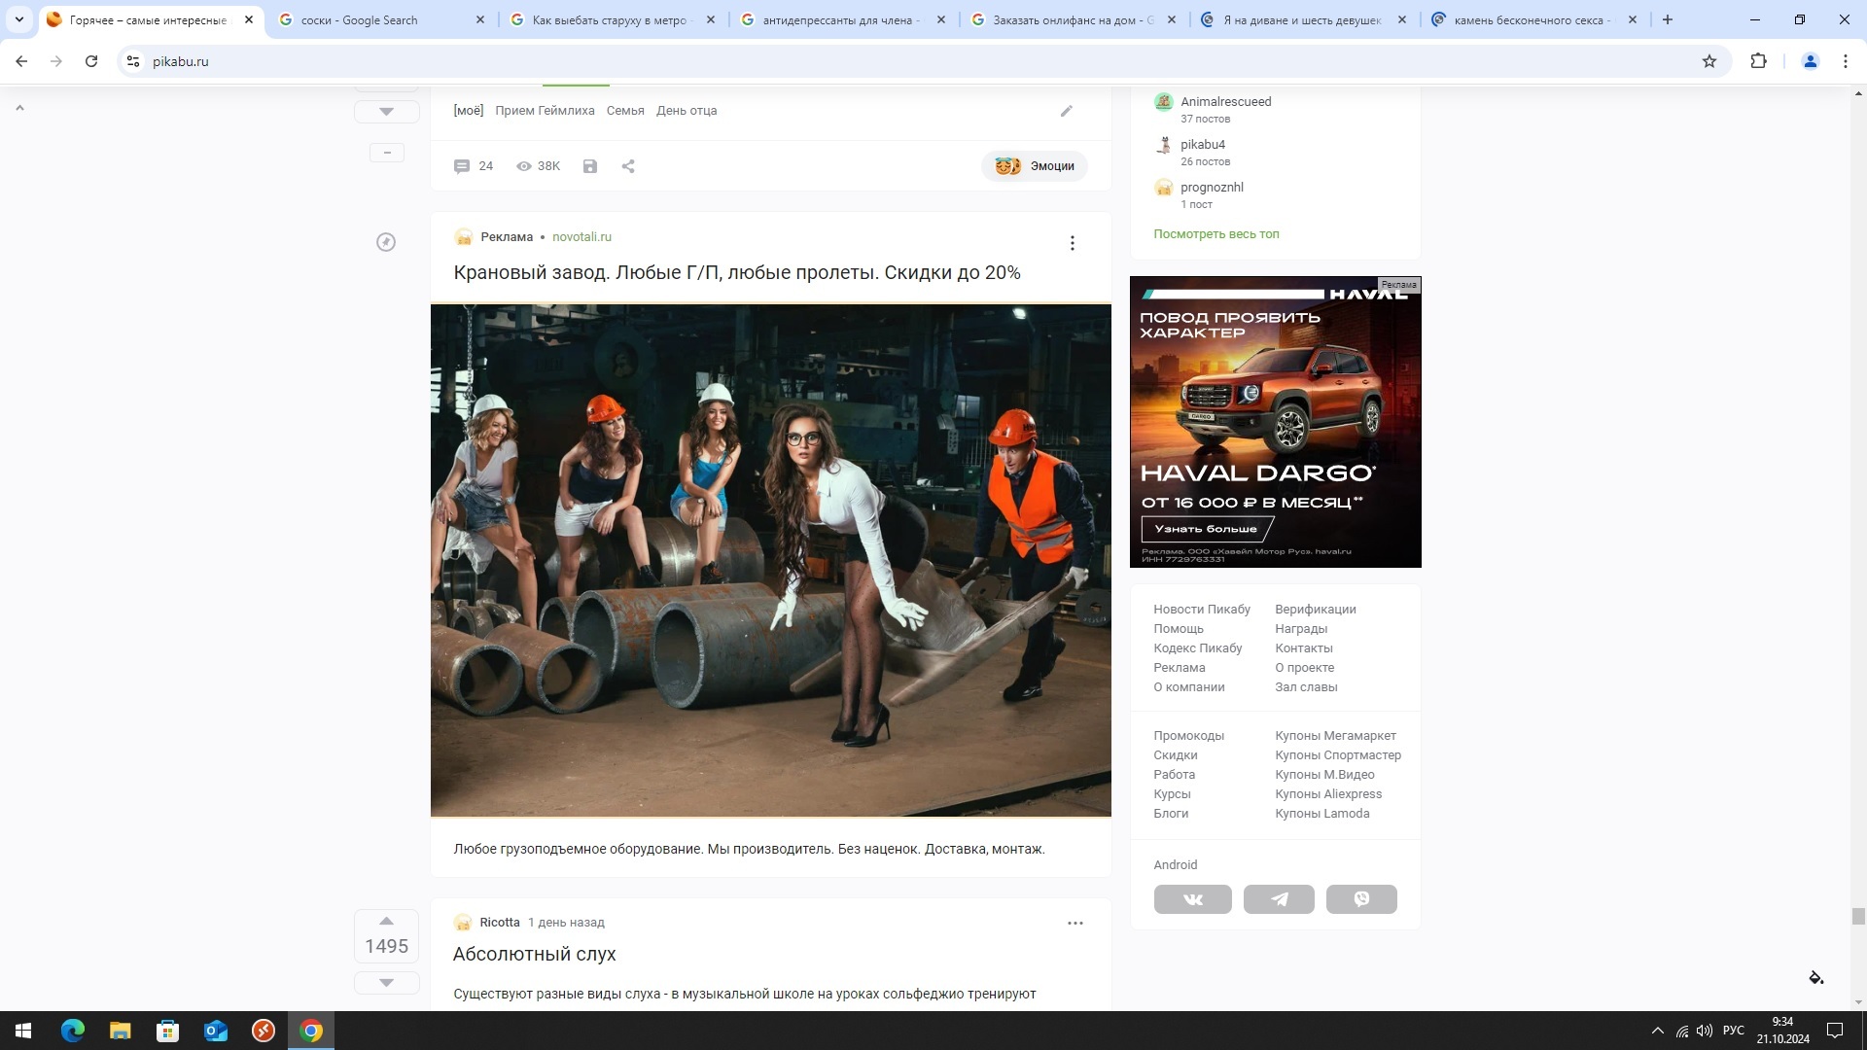Open Microsoft Store from taskbar
Screen dimensions: 1867x1050
[168, 1031]
